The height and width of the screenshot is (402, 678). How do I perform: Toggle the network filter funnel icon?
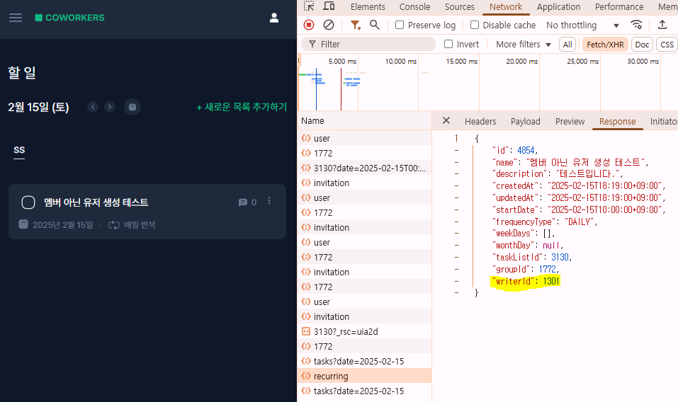(x=355, y=25)
